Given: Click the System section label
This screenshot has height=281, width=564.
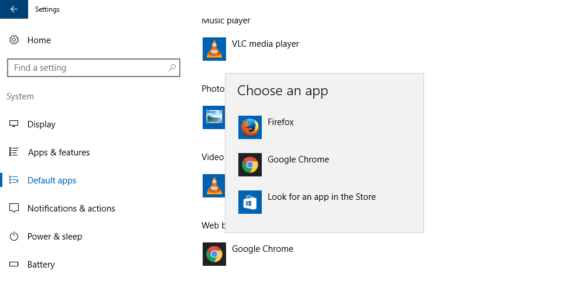Looking at the screenshot, I should point(20,96).
